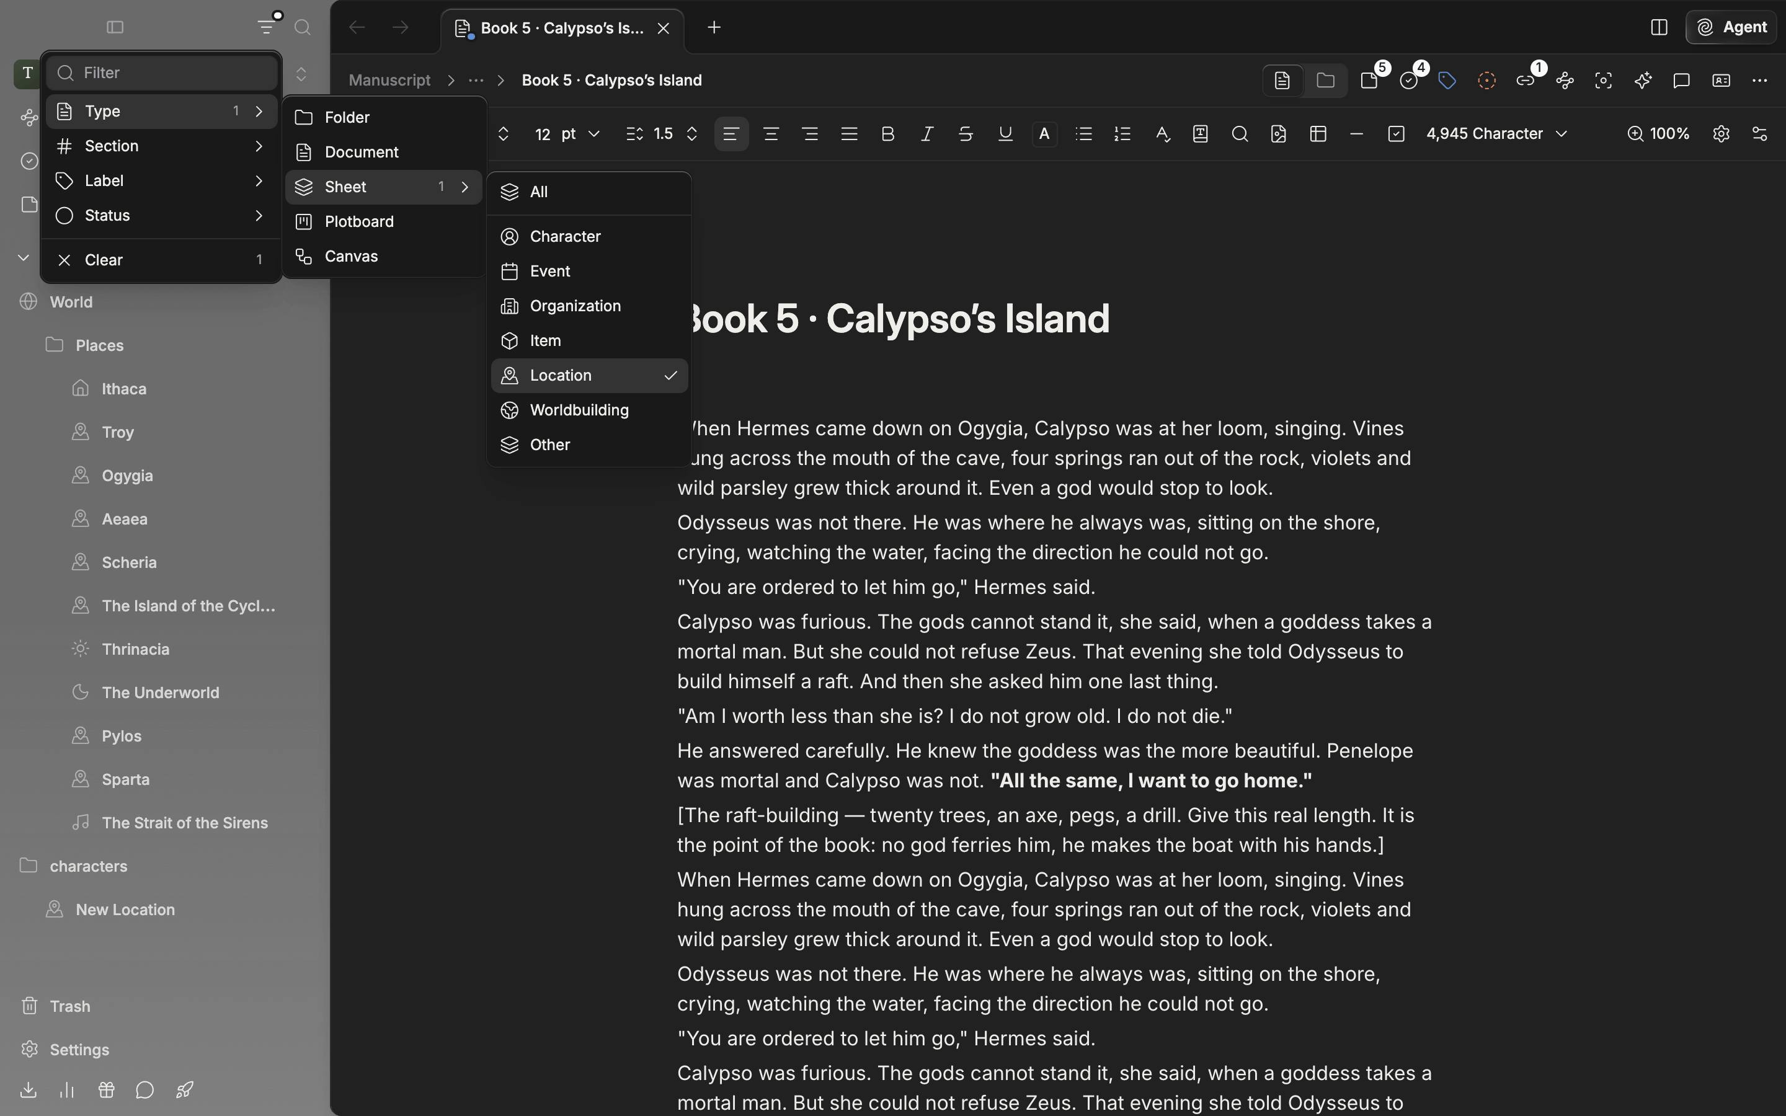Expand the Label filter submenu
This screenshot has height=1116, width=1786.
point(161,181)
